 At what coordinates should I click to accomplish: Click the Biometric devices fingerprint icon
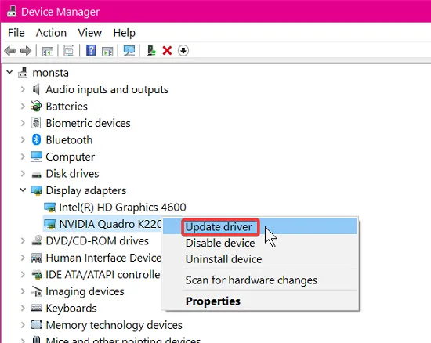(36, 123)
